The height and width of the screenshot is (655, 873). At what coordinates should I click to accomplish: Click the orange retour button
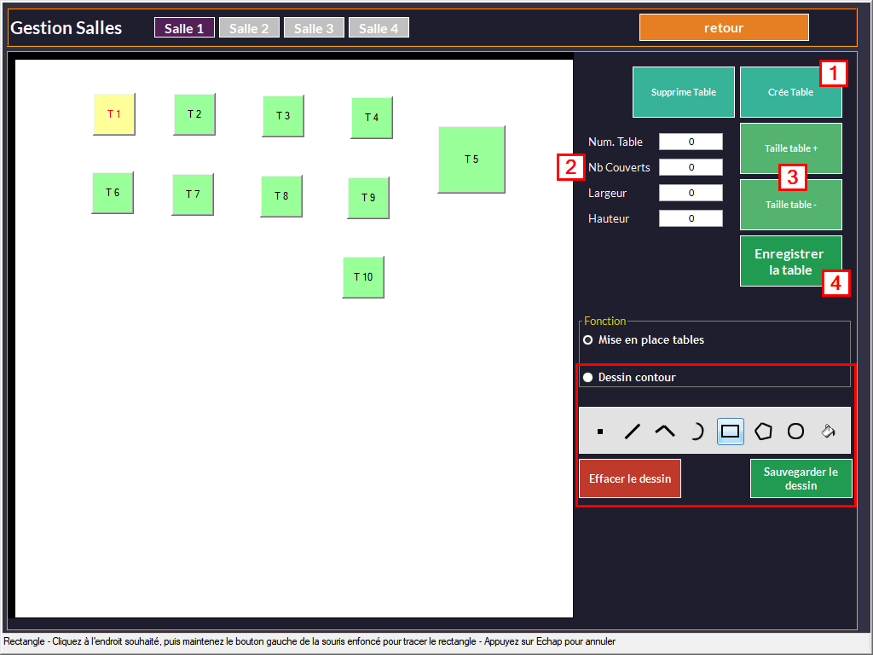pyautogui.click(x=724, y=27)
